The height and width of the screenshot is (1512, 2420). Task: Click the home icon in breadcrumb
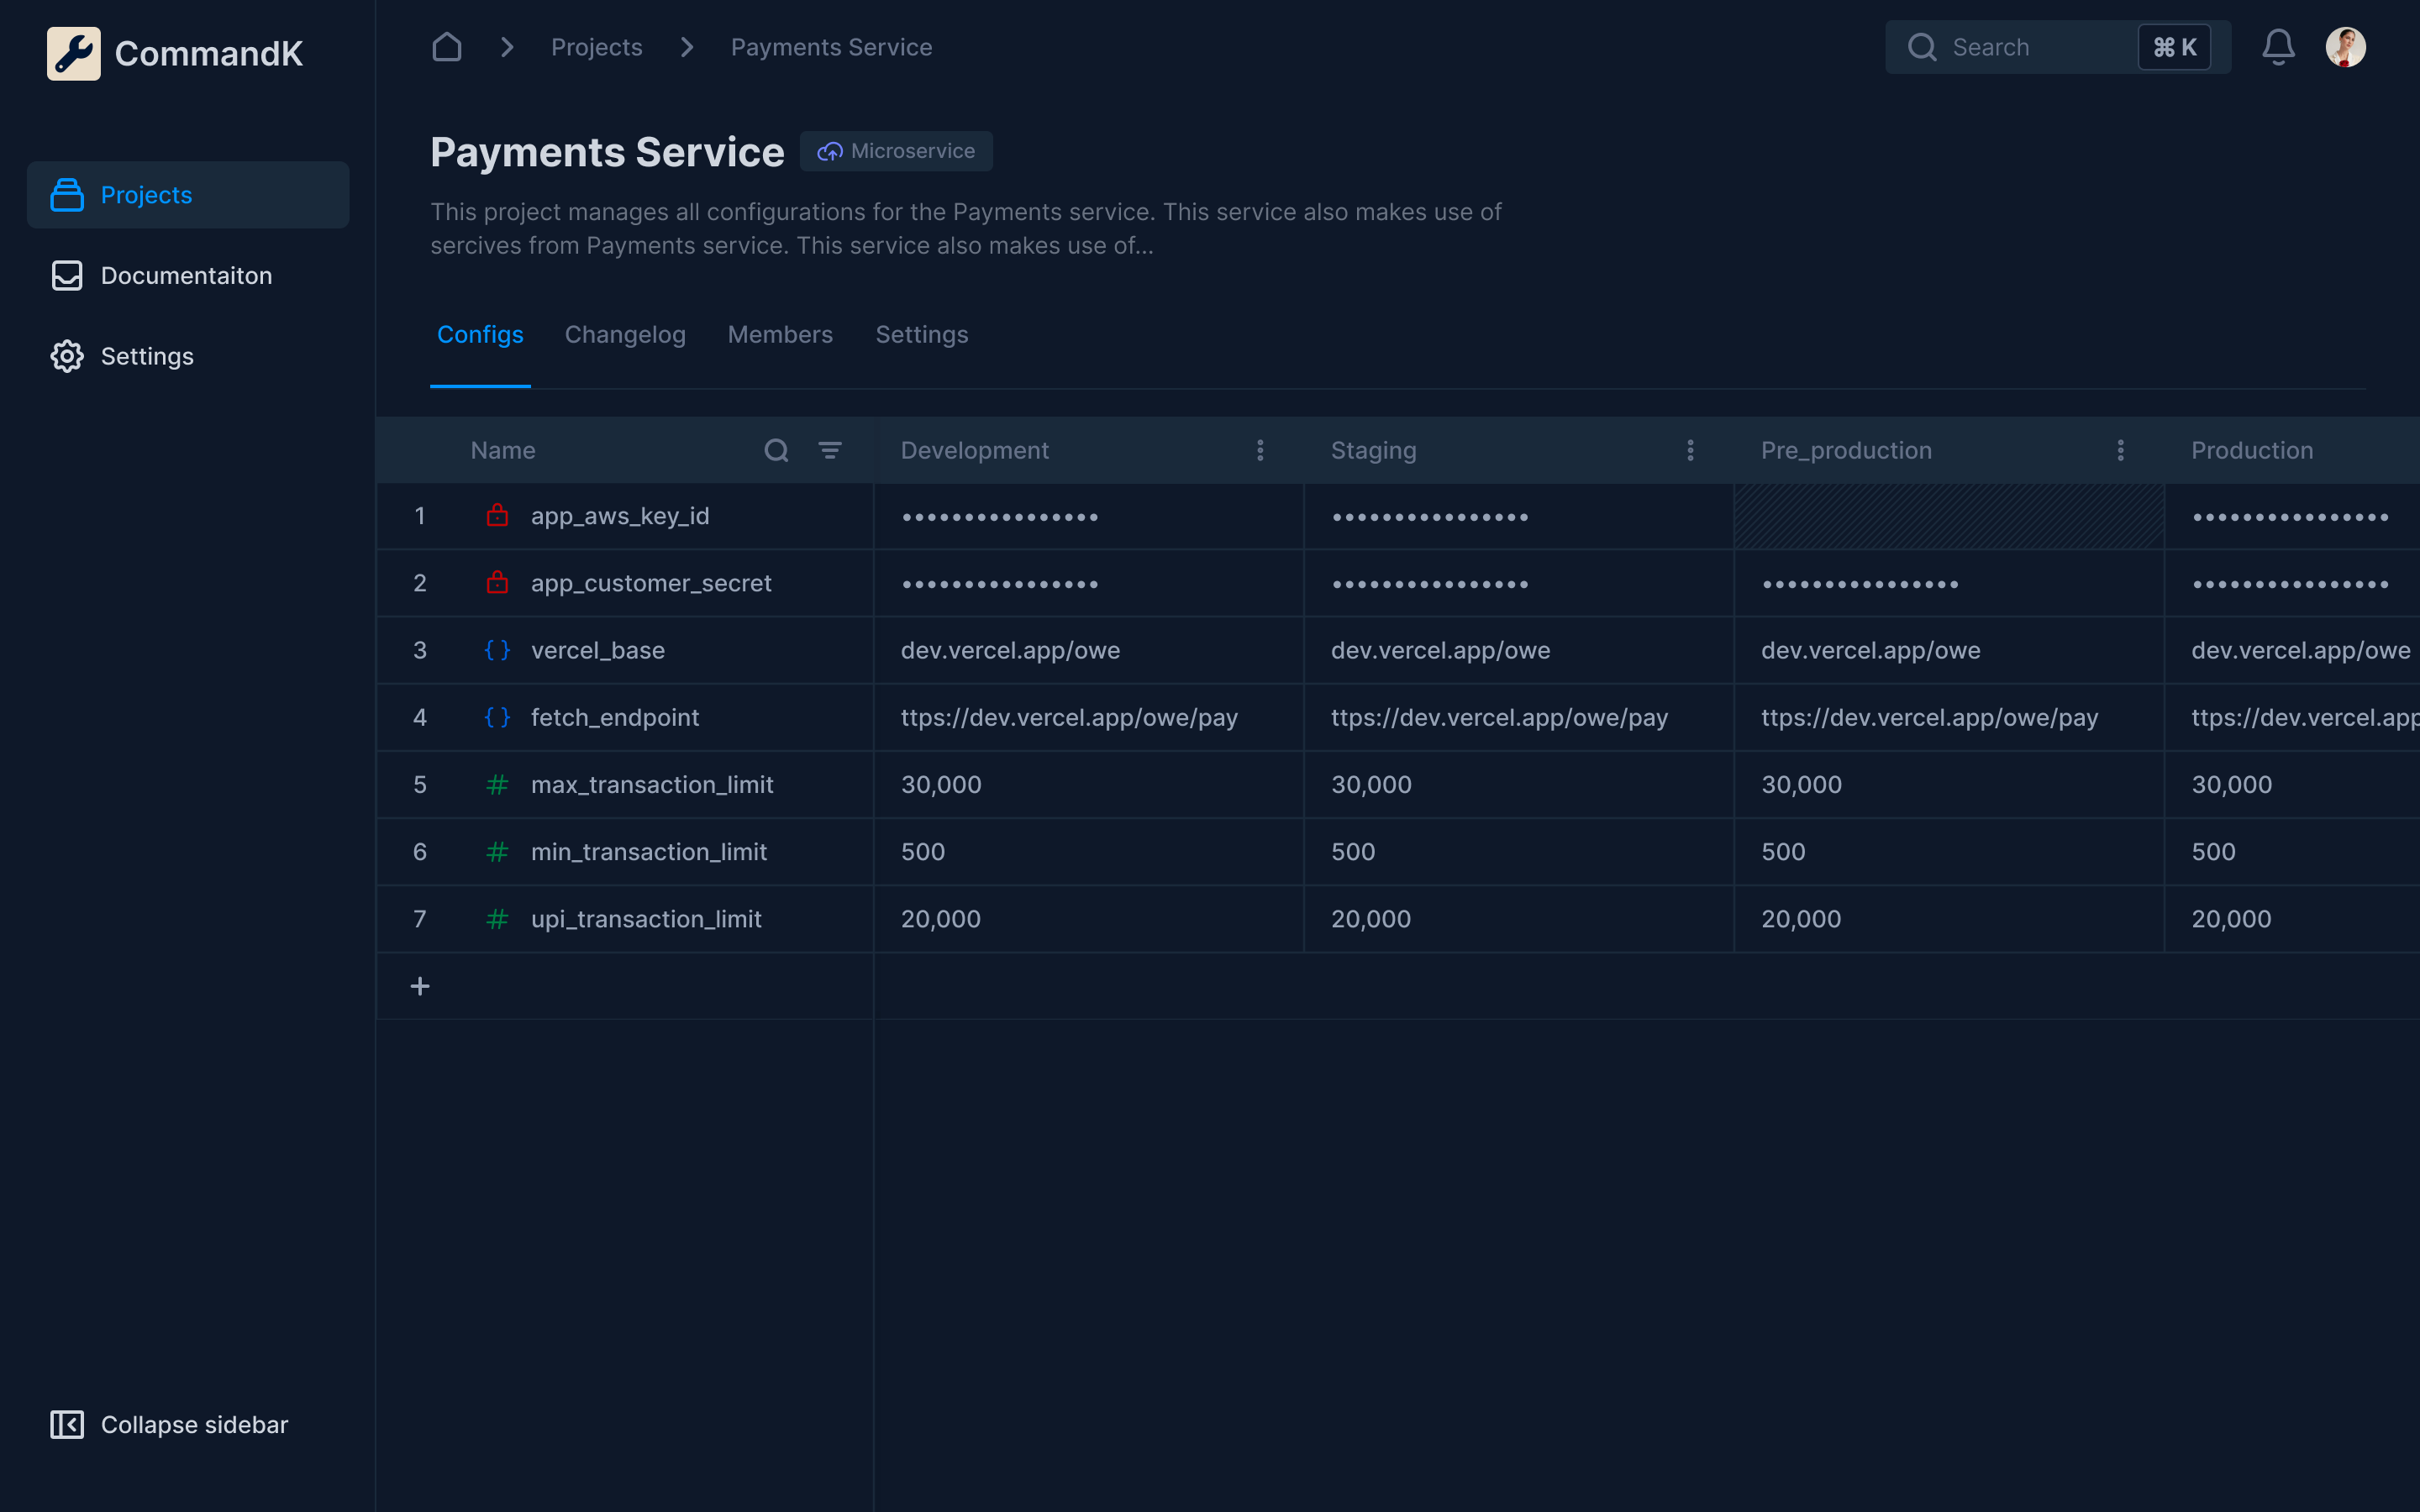[446, 47]
